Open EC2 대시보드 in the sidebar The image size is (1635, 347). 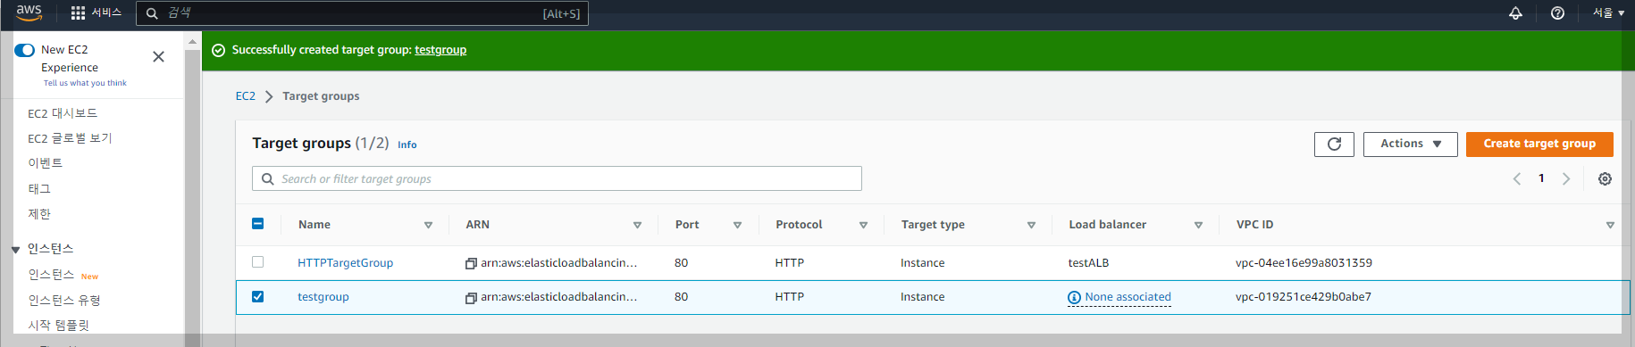tap(63, 113)
